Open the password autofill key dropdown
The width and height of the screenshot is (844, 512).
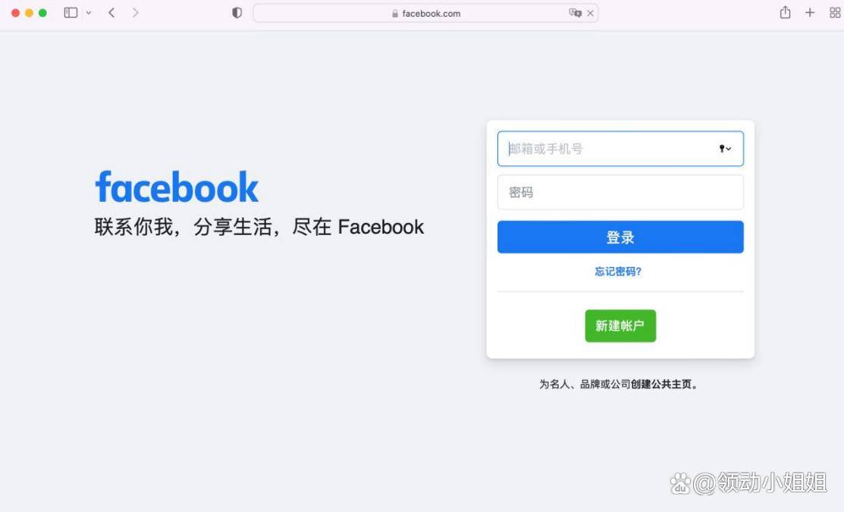pos(725,149)
